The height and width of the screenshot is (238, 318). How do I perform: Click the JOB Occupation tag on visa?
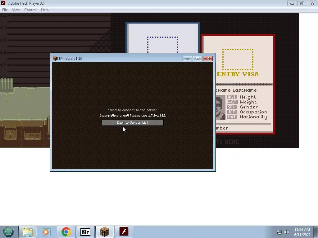[x=232, y=112]
